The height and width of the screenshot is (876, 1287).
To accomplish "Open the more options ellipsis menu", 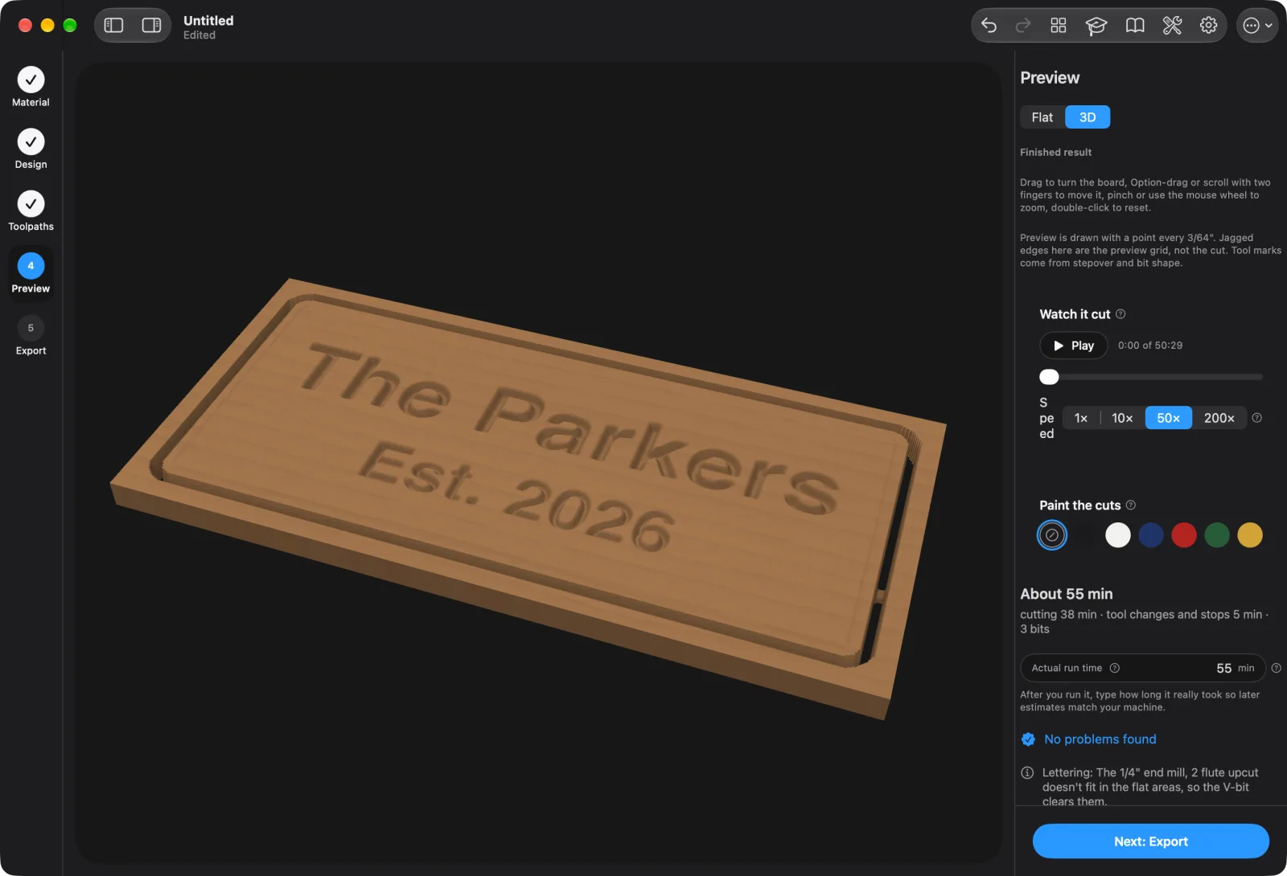I will tap(1257, 26).
